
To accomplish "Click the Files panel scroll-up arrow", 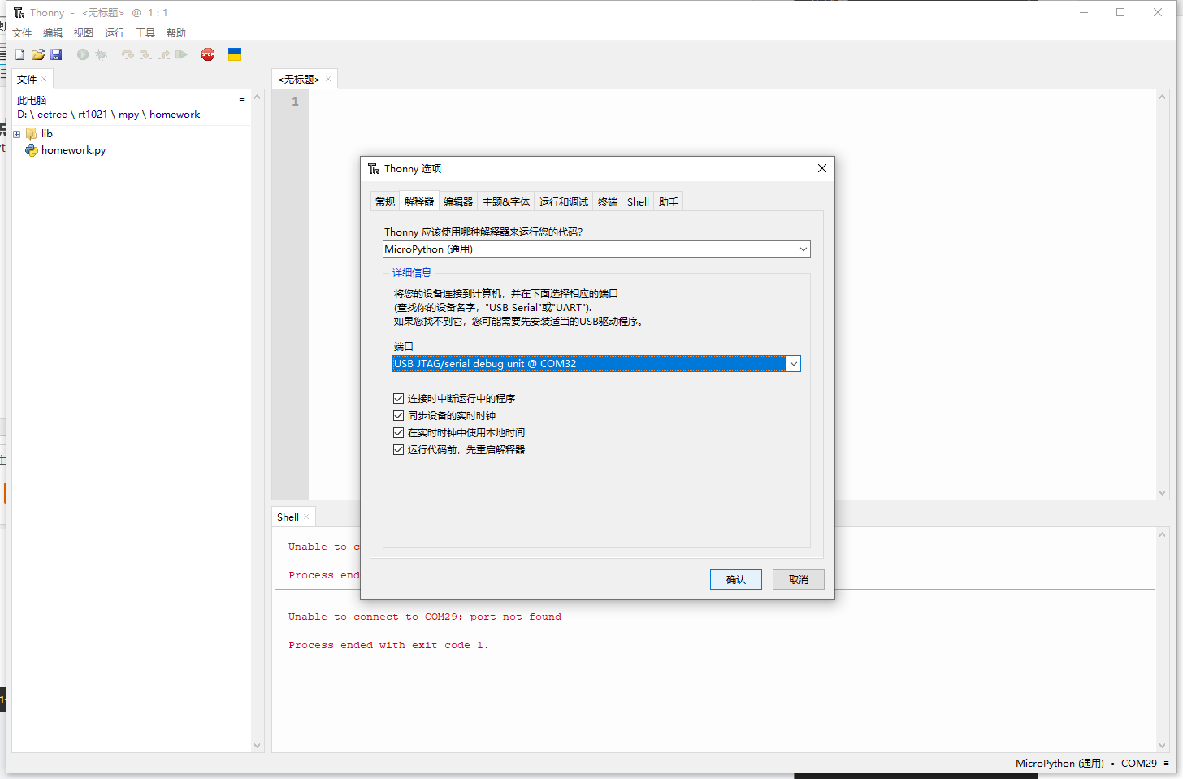I will click(258, 97).
